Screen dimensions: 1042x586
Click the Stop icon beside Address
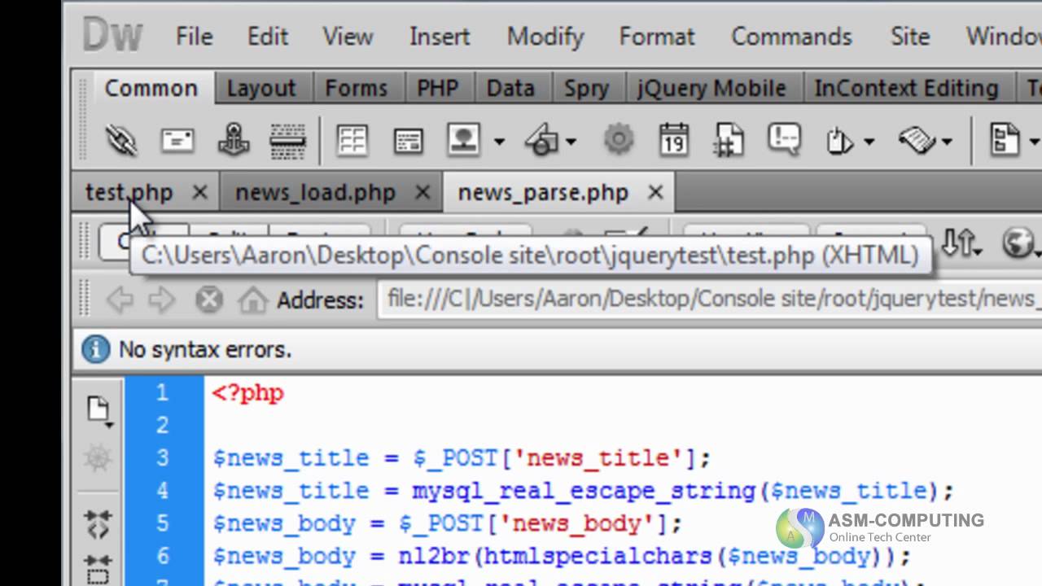(x=208, y=300)
